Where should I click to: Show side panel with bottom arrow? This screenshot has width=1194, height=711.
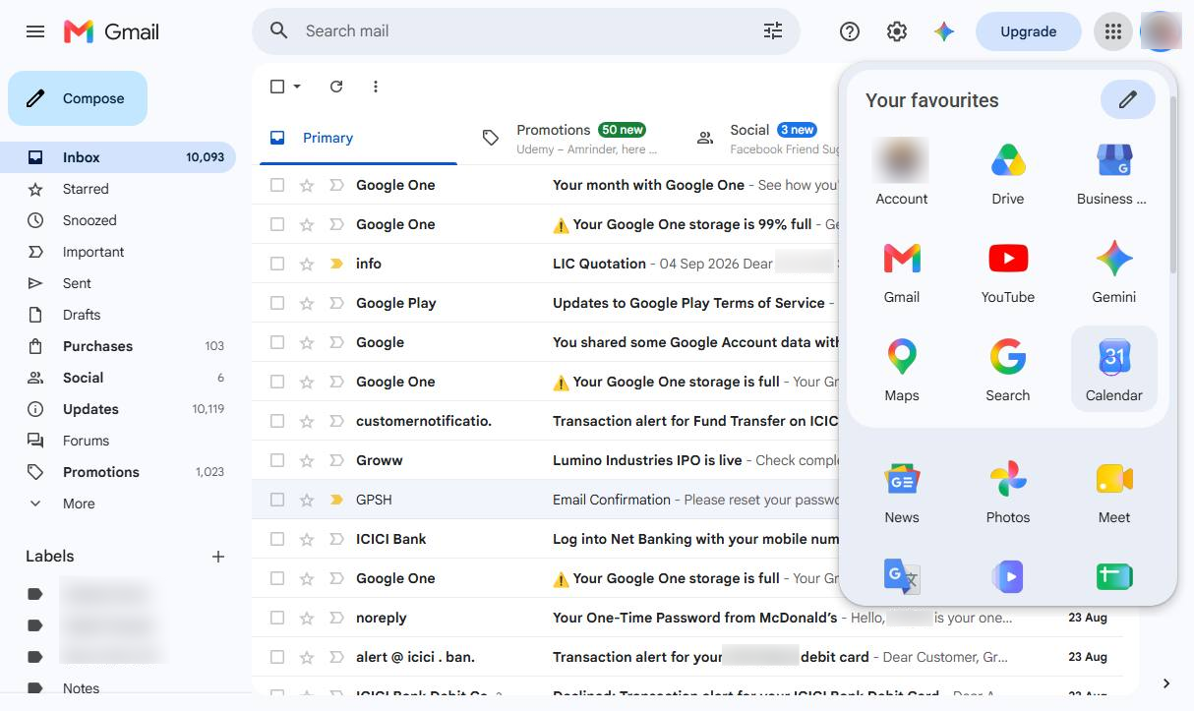1166,683
